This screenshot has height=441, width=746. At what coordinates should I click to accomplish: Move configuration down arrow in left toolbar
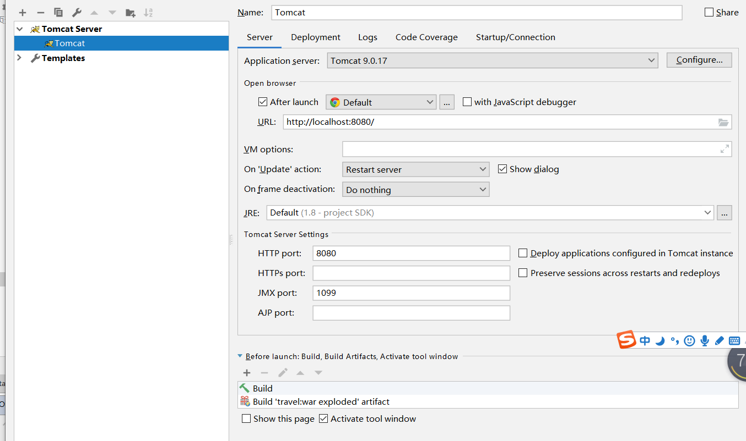point(112,13)
